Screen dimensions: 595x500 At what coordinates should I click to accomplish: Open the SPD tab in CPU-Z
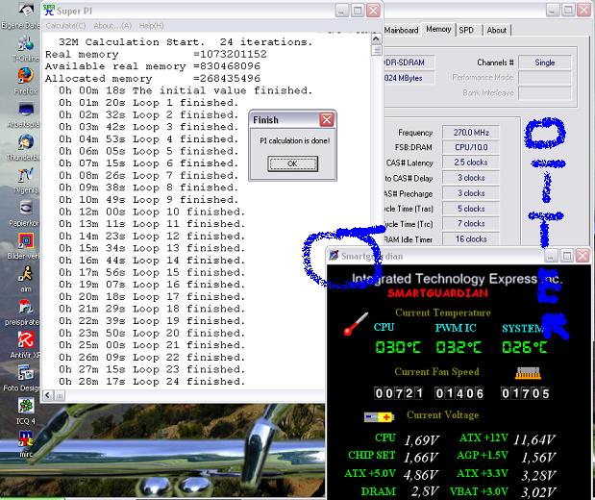pyautogui.click(x=466, y=30)
